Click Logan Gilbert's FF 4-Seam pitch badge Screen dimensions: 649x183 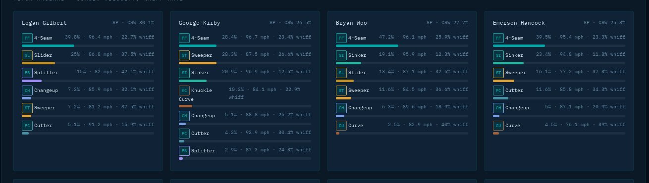[x=27, y=38]
